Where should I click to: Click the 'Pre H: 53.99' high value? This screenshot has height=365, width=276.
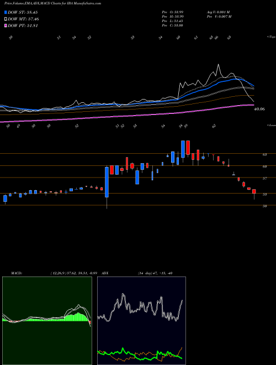coord(173,17)
